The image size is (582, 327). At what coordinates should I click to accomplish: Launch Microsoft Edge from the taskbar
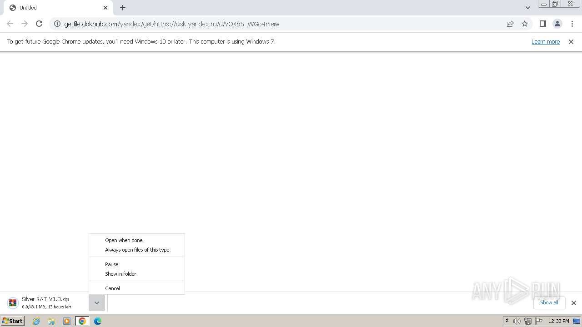coord(98,321)
